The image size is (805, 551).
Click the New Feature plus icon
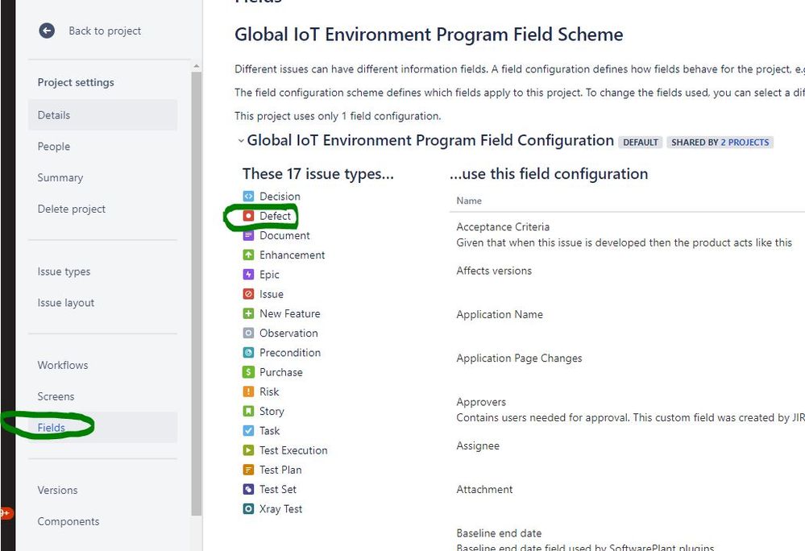coord(248,313)
